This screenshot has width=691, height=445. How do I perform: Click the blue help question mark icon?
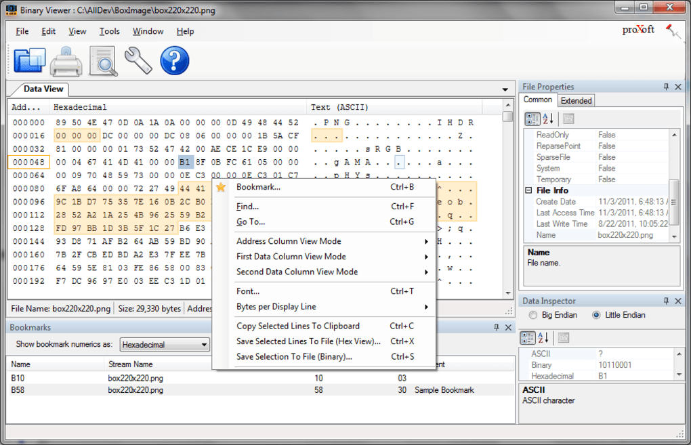click(x=174, y=61)
